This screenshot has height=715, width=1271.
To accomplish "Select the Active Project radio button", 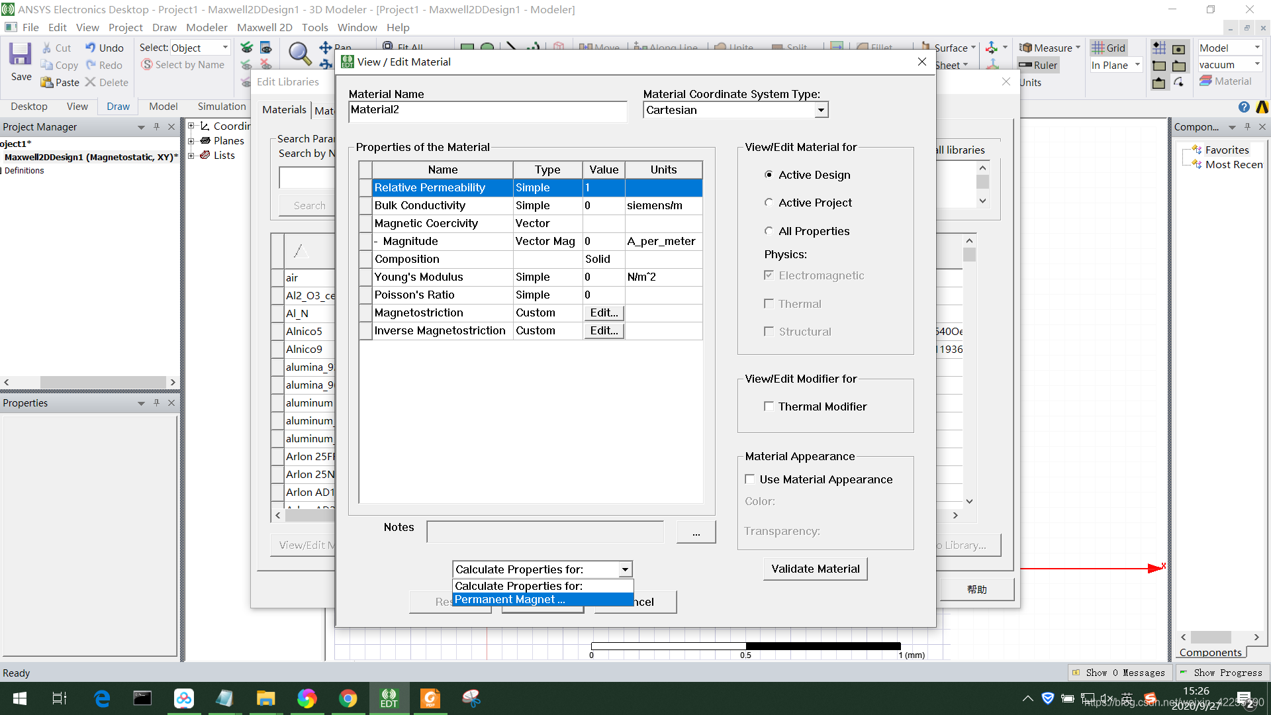I will [x=769, y=203].
